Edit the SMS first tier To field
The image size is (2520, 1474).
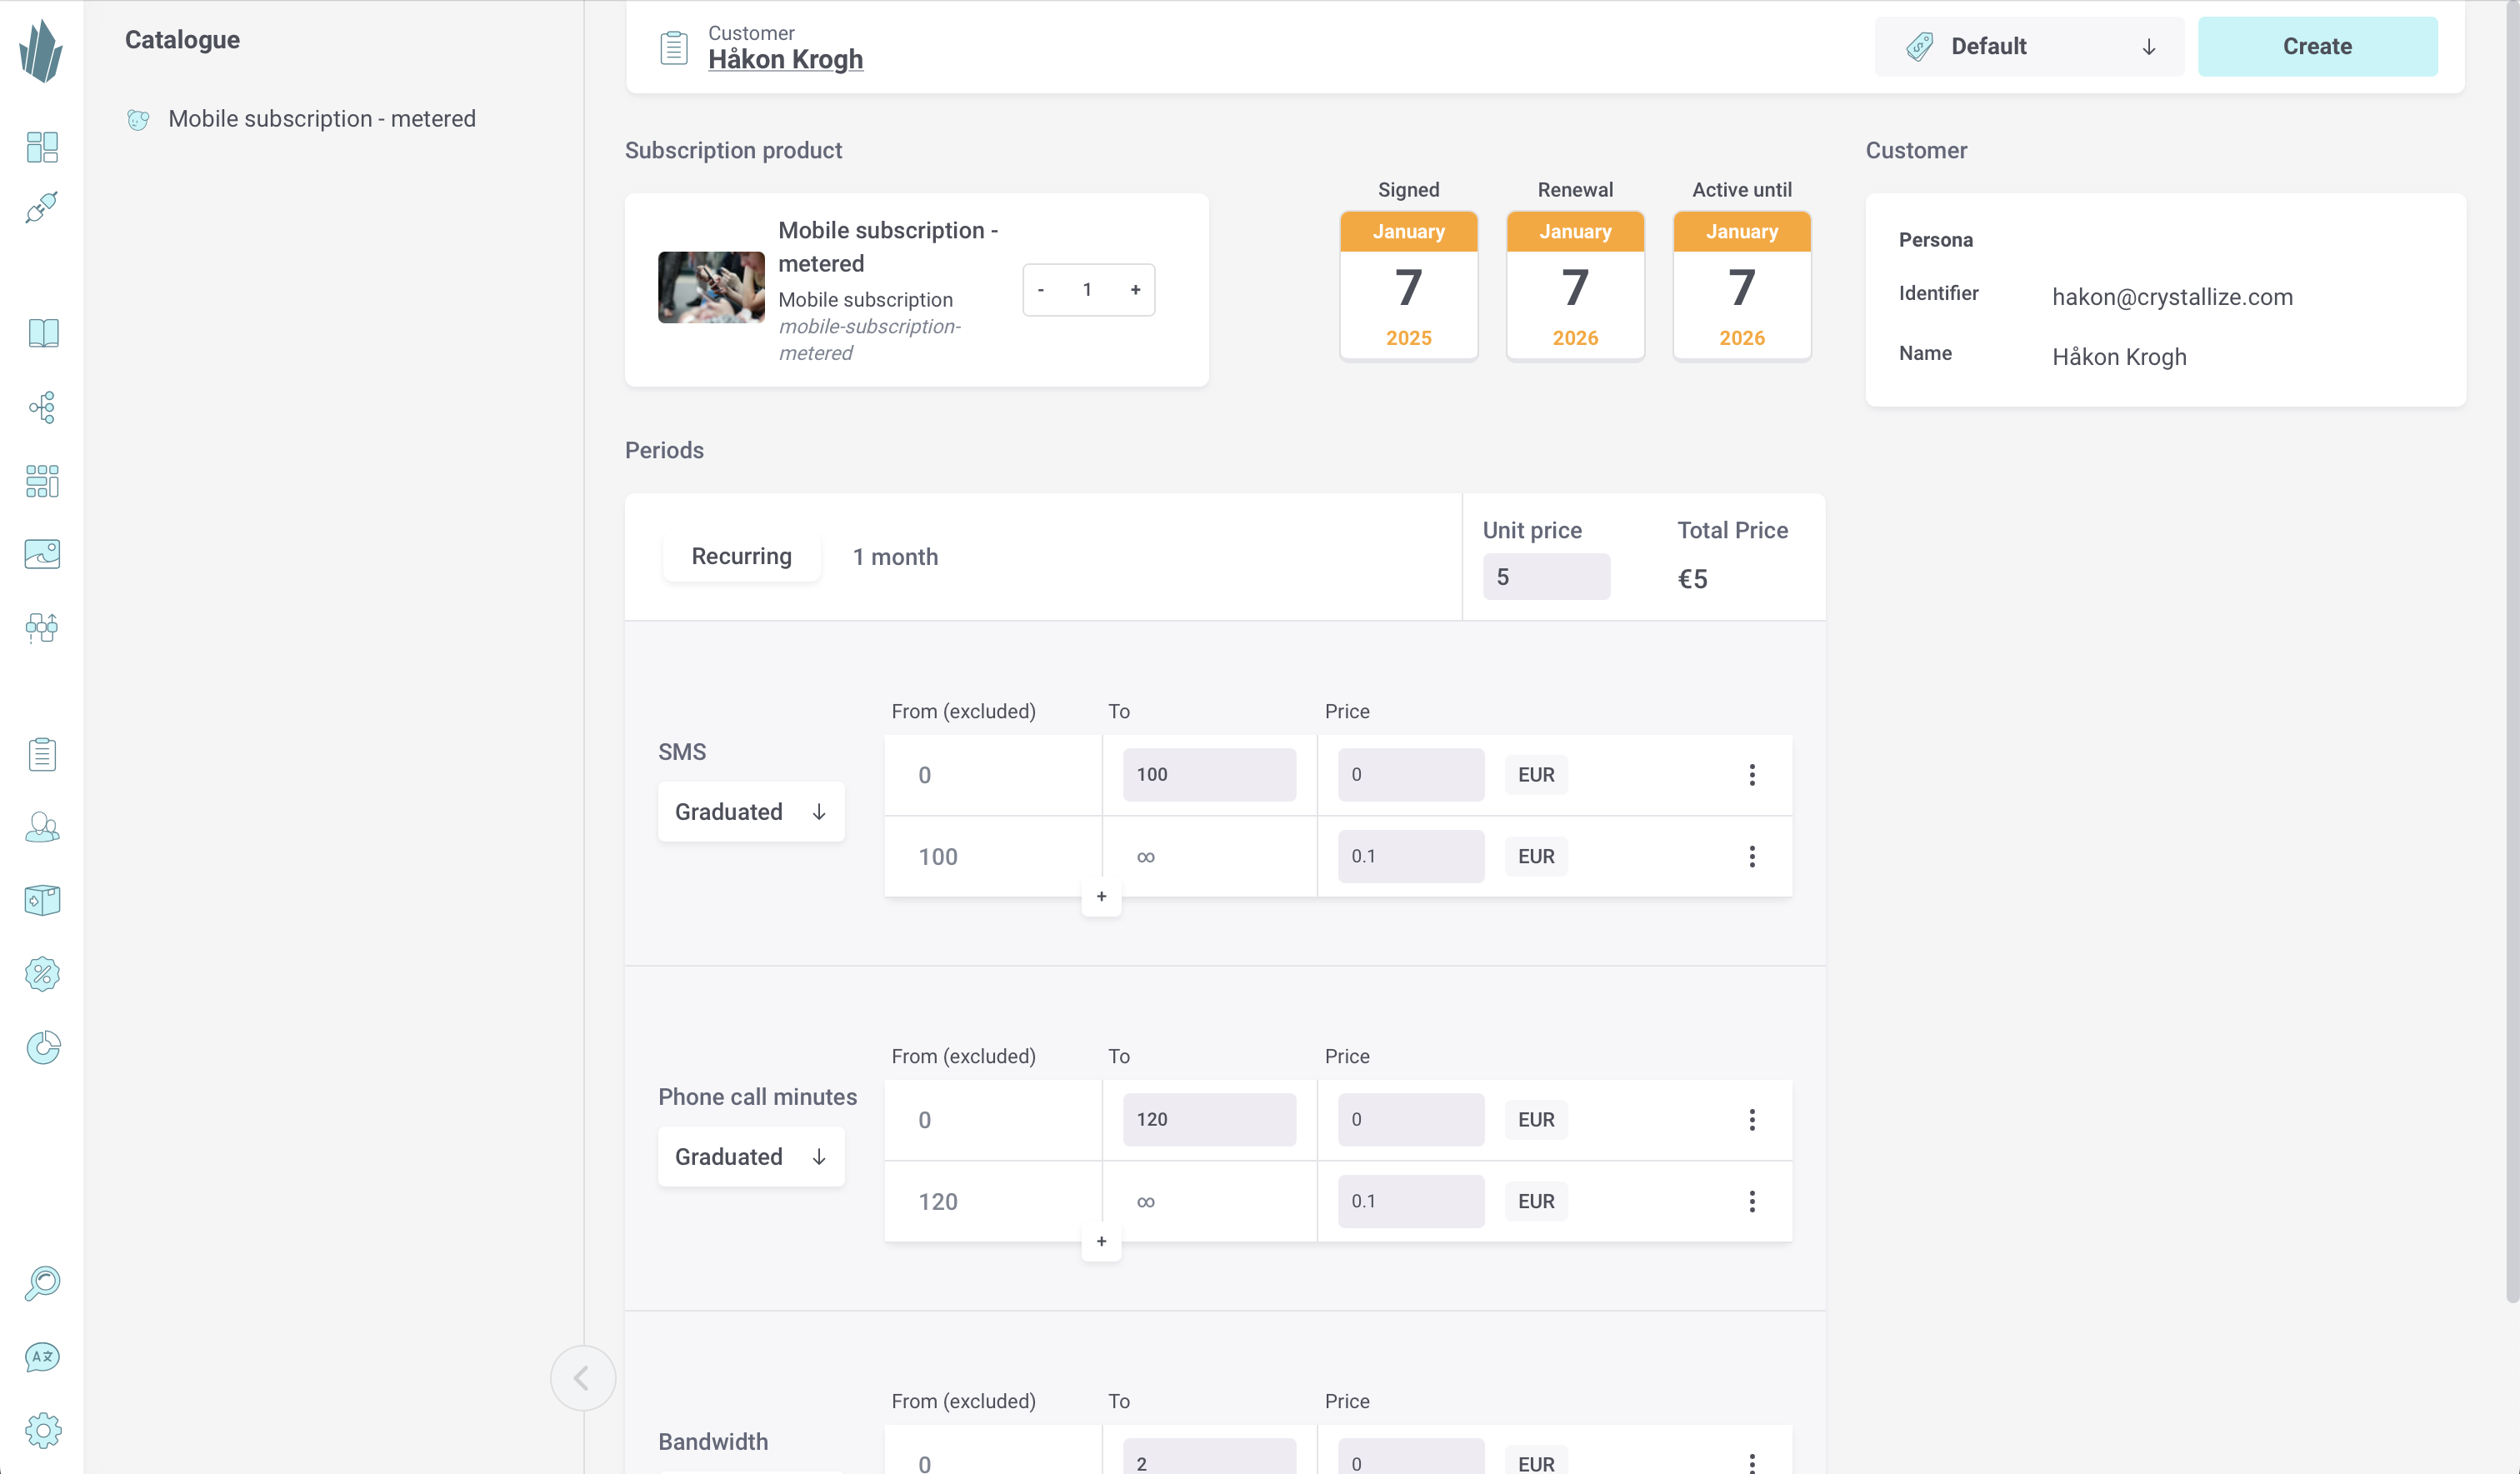(1209, 775)
